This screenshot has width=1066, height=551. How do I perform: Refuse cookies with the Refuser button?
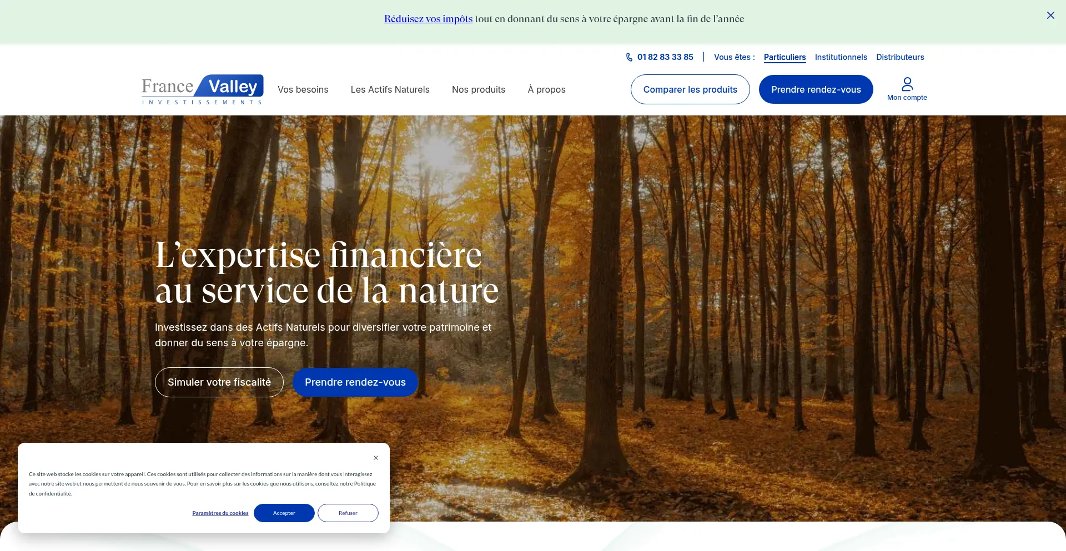point(348,513)
